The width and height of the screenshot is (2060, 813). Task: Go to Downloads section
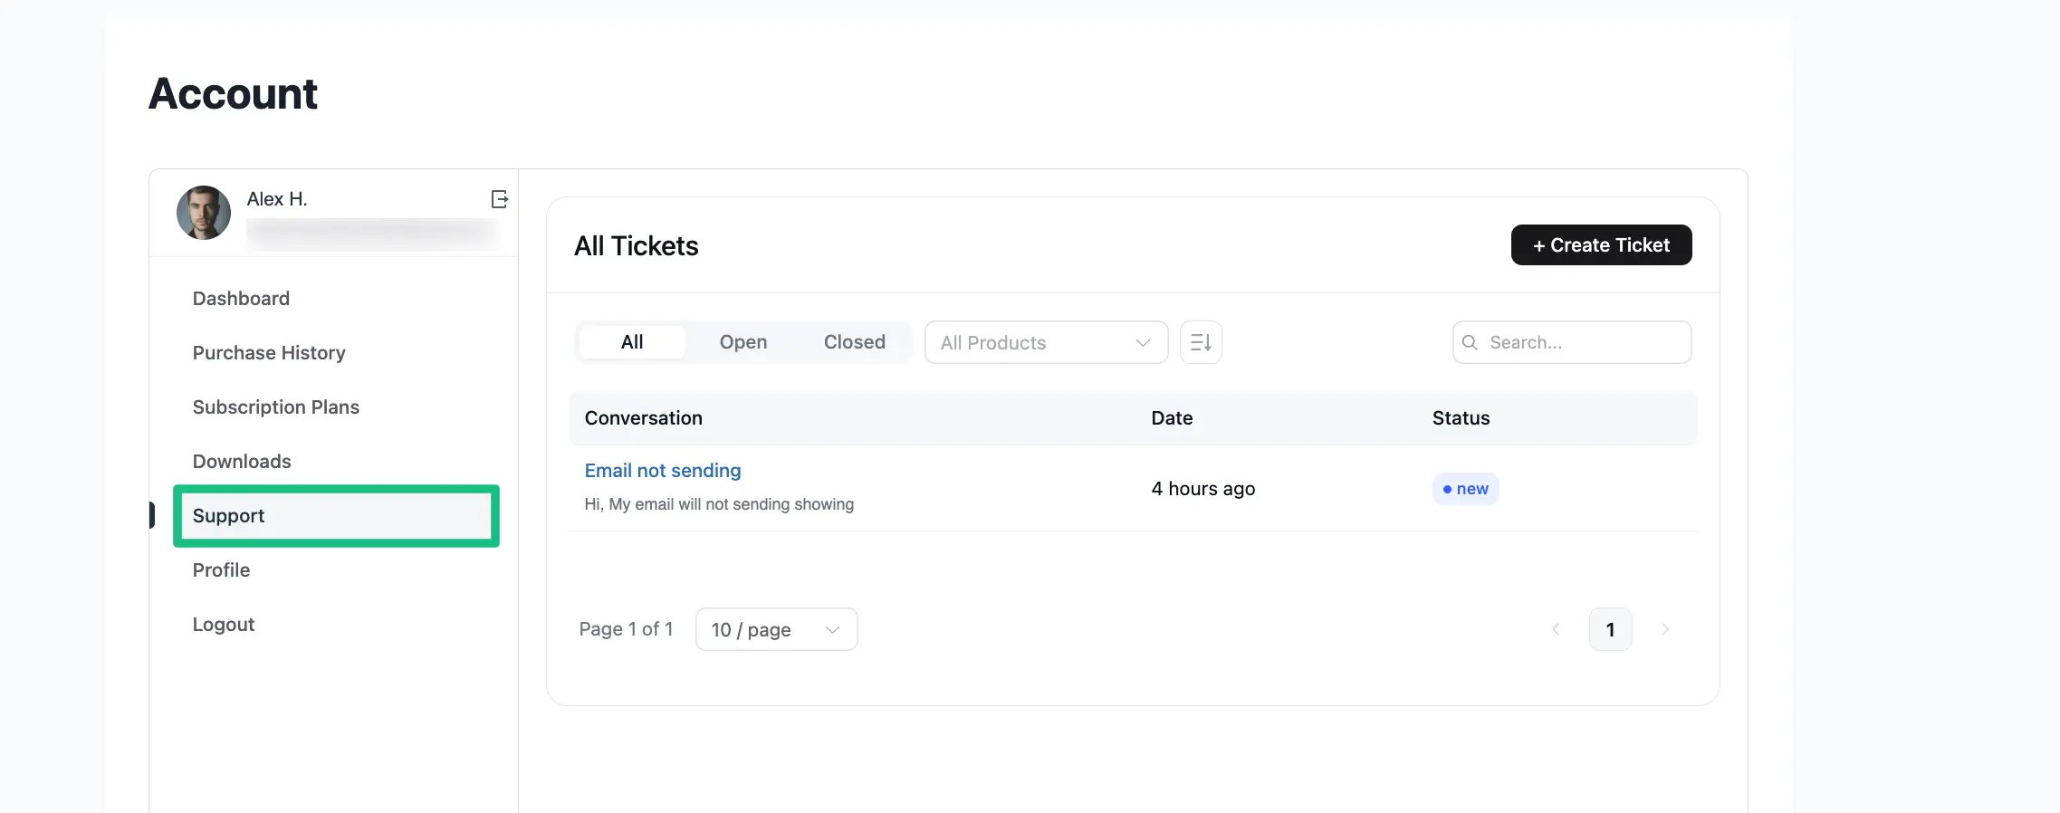click(x=242, y=462)
